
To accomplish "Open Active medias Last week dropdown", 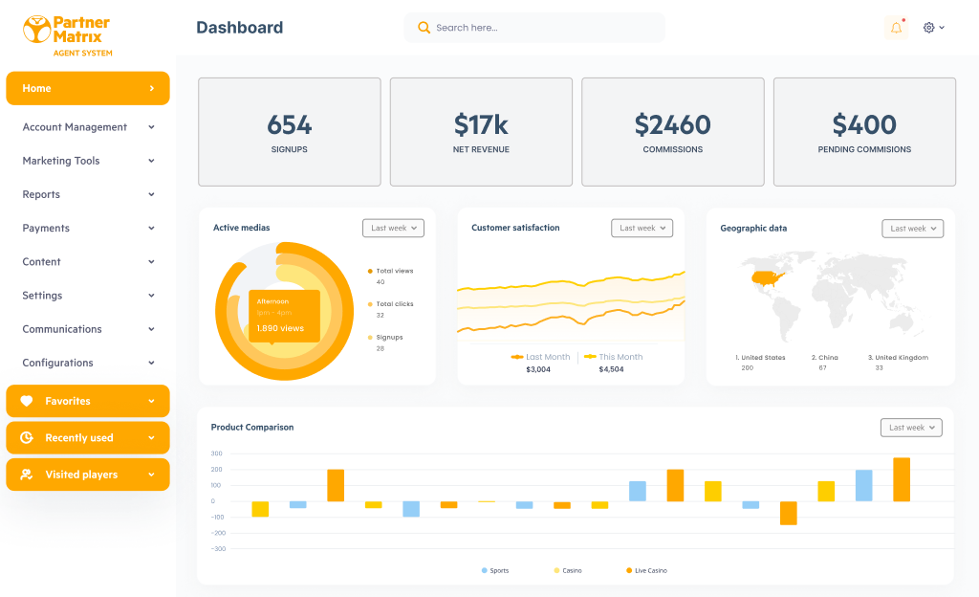I will 393,228.
